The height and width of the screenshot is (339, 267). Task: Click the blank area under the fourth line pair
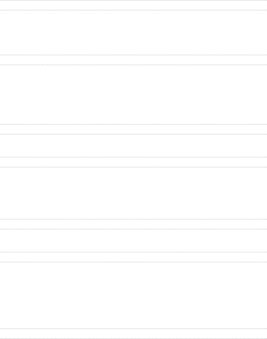pos(133,193)
